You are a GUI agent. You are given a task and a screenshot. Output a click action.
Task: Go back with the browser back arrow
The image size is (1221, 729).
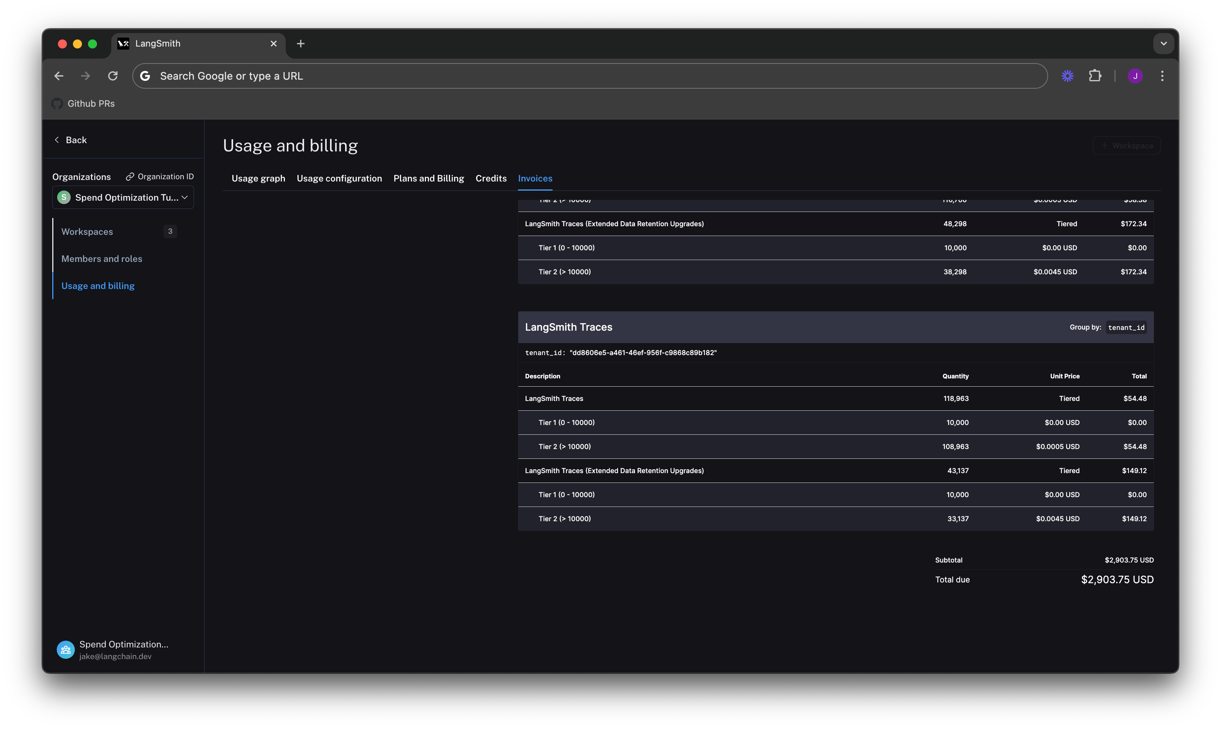[x=59, y=76]
